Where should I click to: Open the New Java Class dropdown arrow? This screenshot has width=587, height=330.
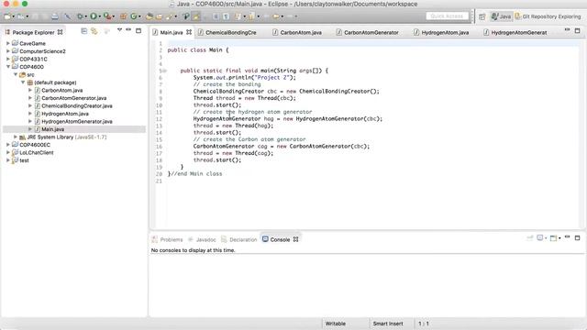point(139,16)
